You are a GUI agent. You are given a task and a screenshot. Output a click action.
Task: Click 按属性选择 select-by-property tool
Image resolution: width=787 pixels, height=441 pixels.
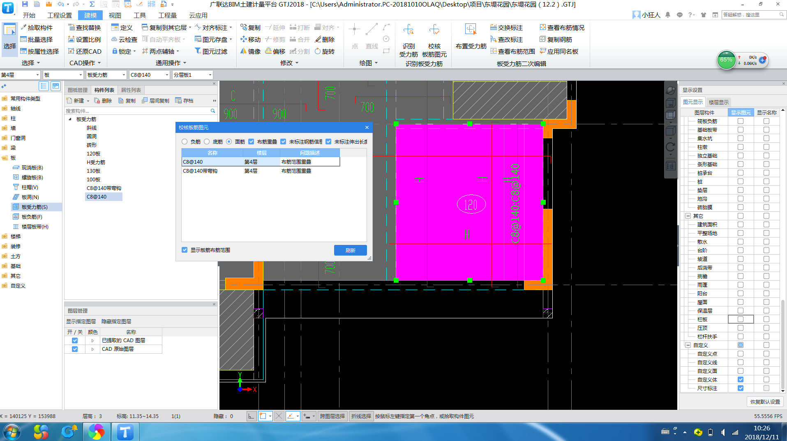pos(39,51)
